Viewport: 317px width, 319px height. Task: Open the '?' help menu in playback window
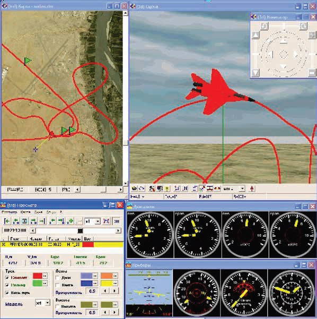pos(61,212)
